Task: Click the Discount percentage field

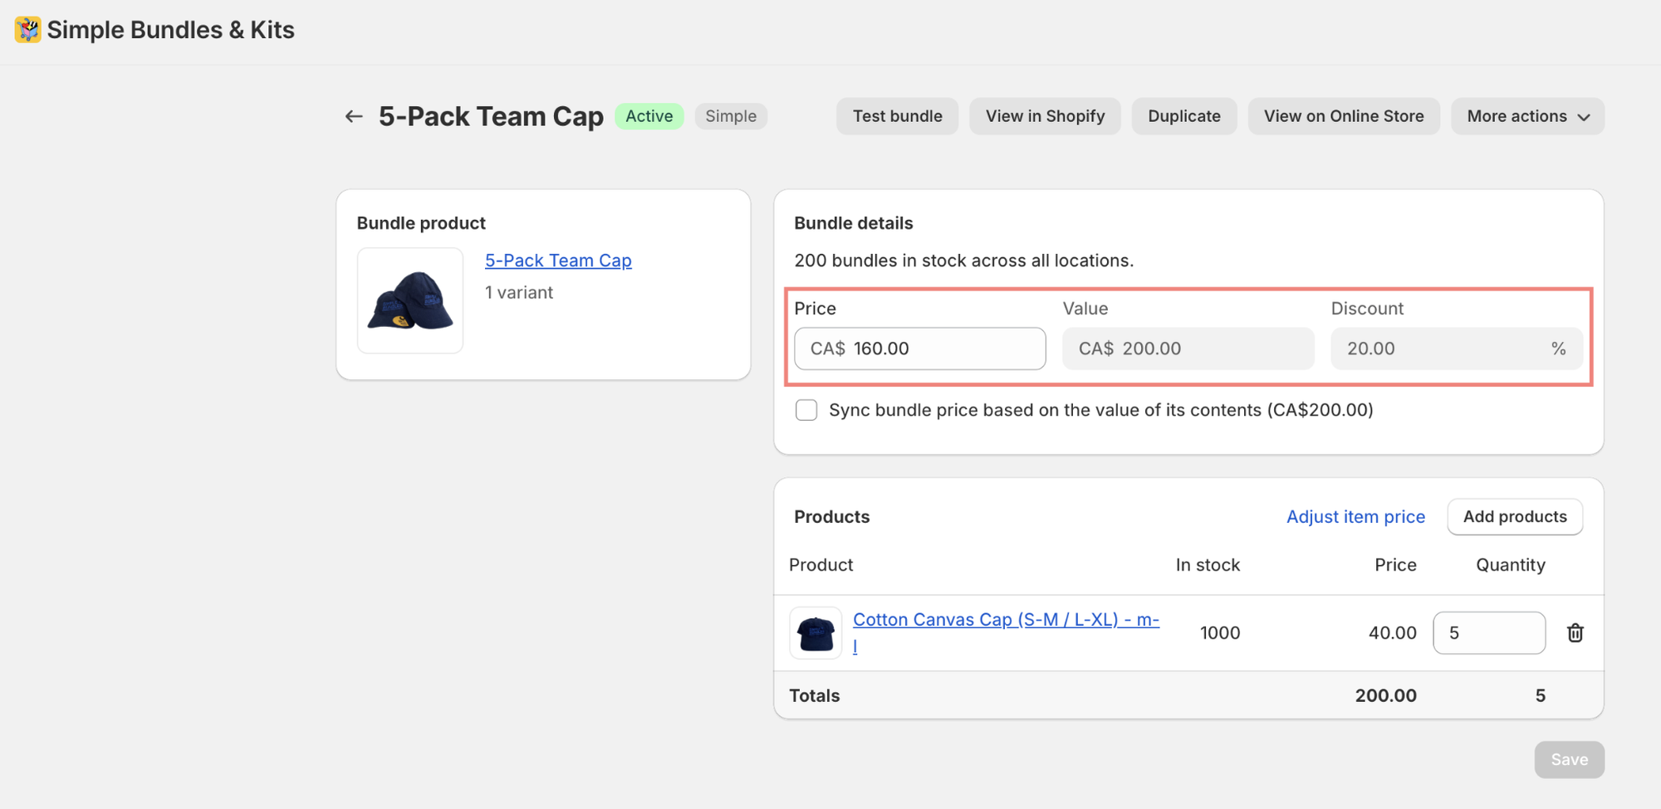Action: coord(1456,348)
